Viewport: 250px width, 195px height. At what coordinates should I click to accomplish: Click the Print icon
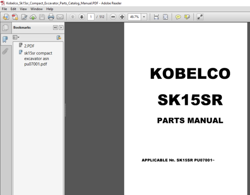51,17
